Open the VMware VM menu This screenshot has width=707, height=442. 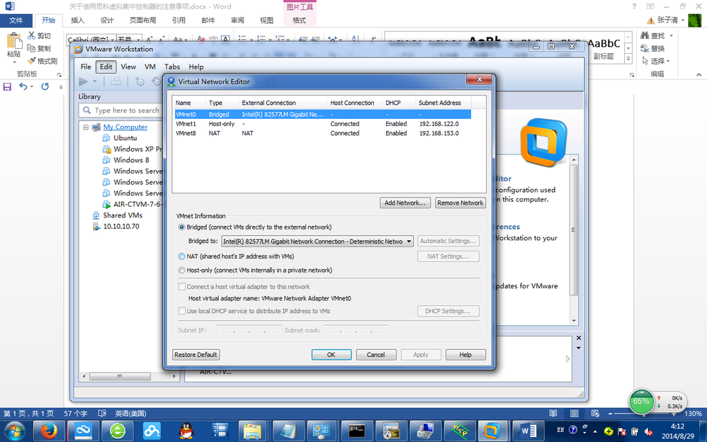pyautogui.click(x=150, y=67)
